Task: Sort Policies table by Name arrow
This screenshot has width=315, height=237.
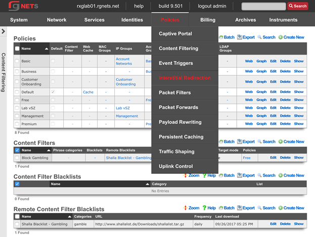Action: 47,49
